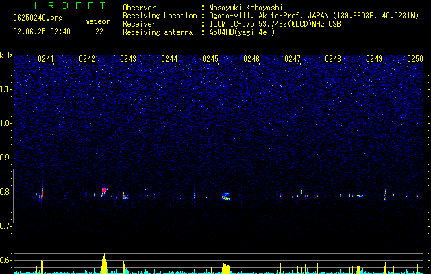Screen dimensions: 431x274
Task: Click the 0247 time marker
Action: [x=293, y=59]
